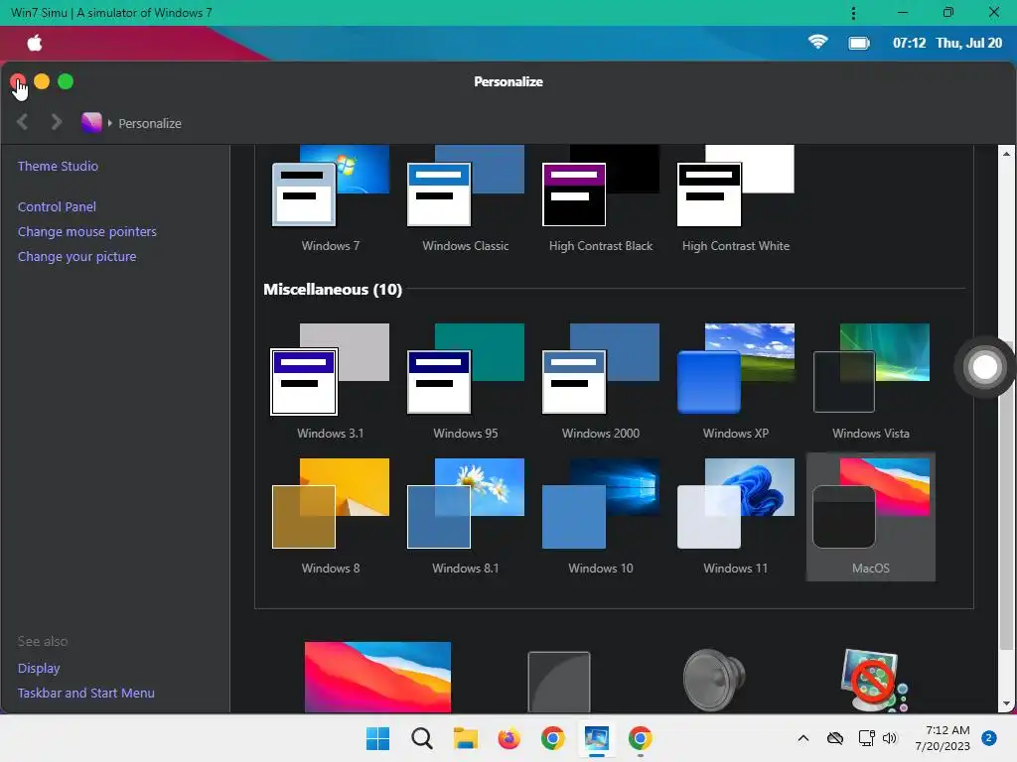Switch to the Windows 8 theme

click(x=331, y=516)
